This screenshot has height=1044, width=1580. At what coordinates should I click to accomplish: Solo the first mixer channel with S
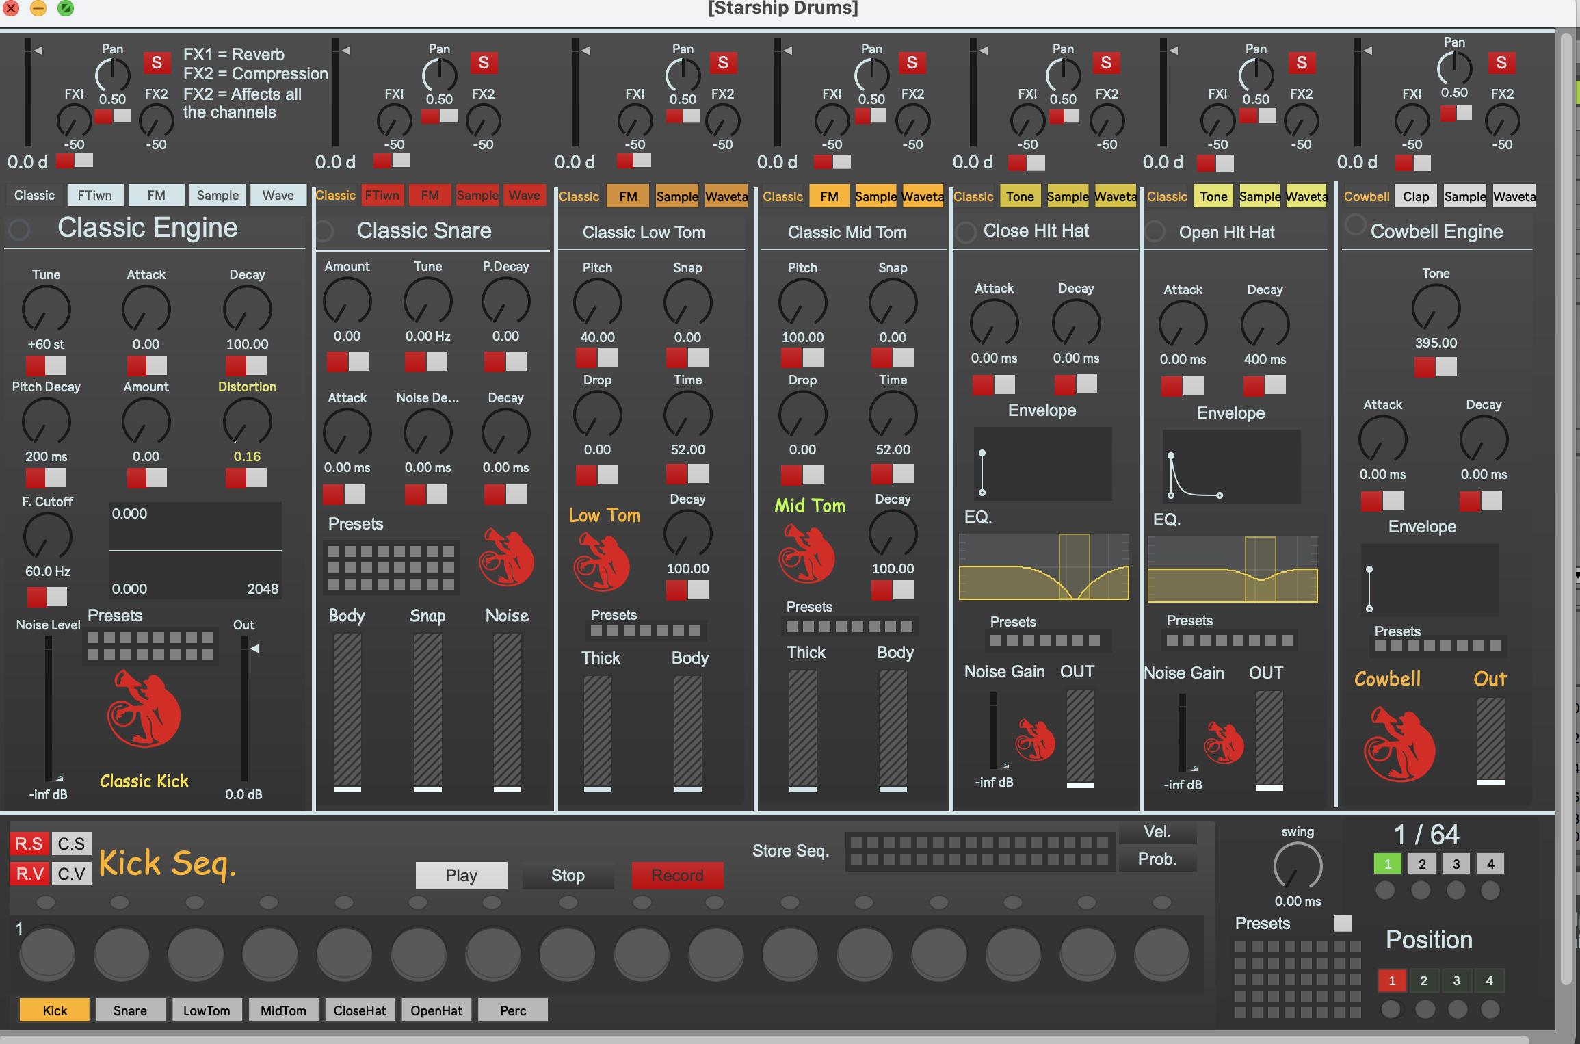157,63
